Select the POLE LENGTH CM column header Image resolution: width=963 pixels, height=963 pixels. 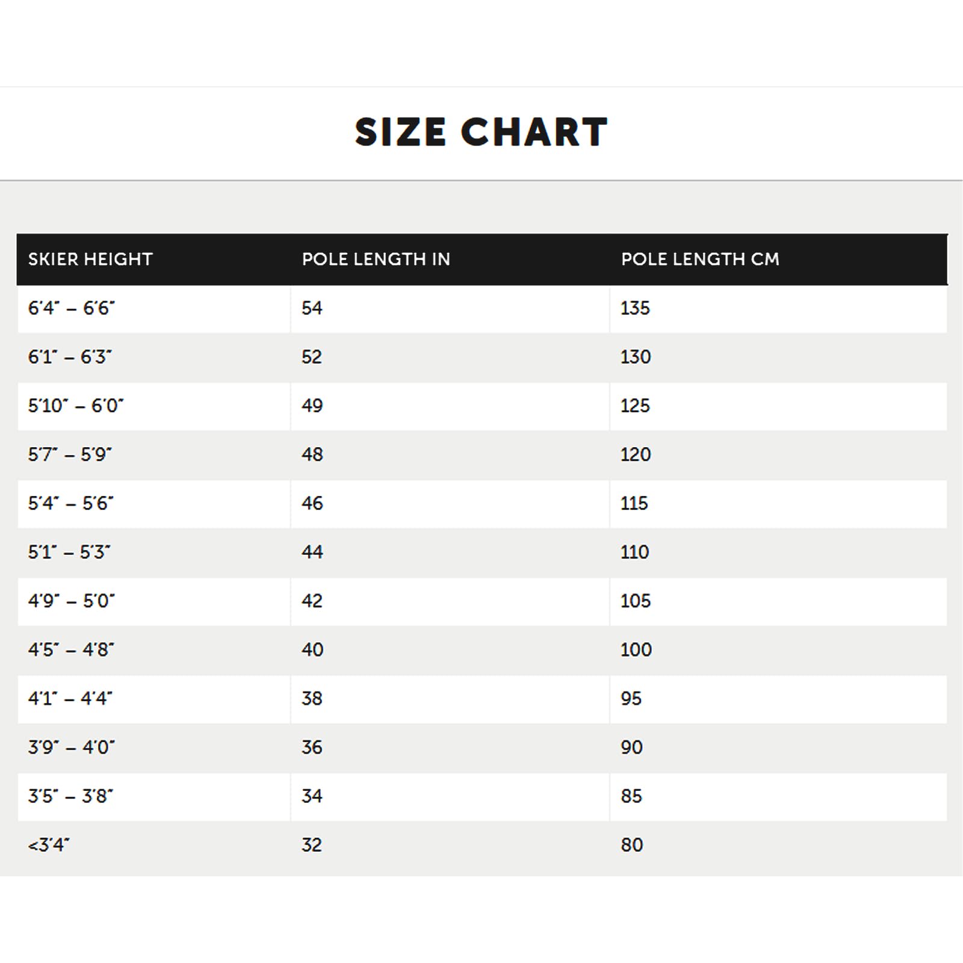pos(700,259)
